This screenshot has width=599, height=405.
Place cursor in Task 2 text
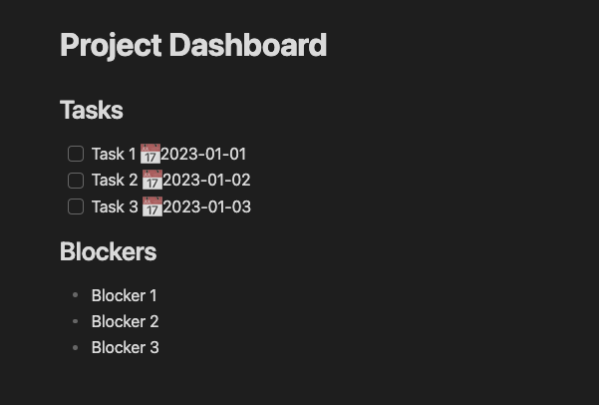pos(115,181)
